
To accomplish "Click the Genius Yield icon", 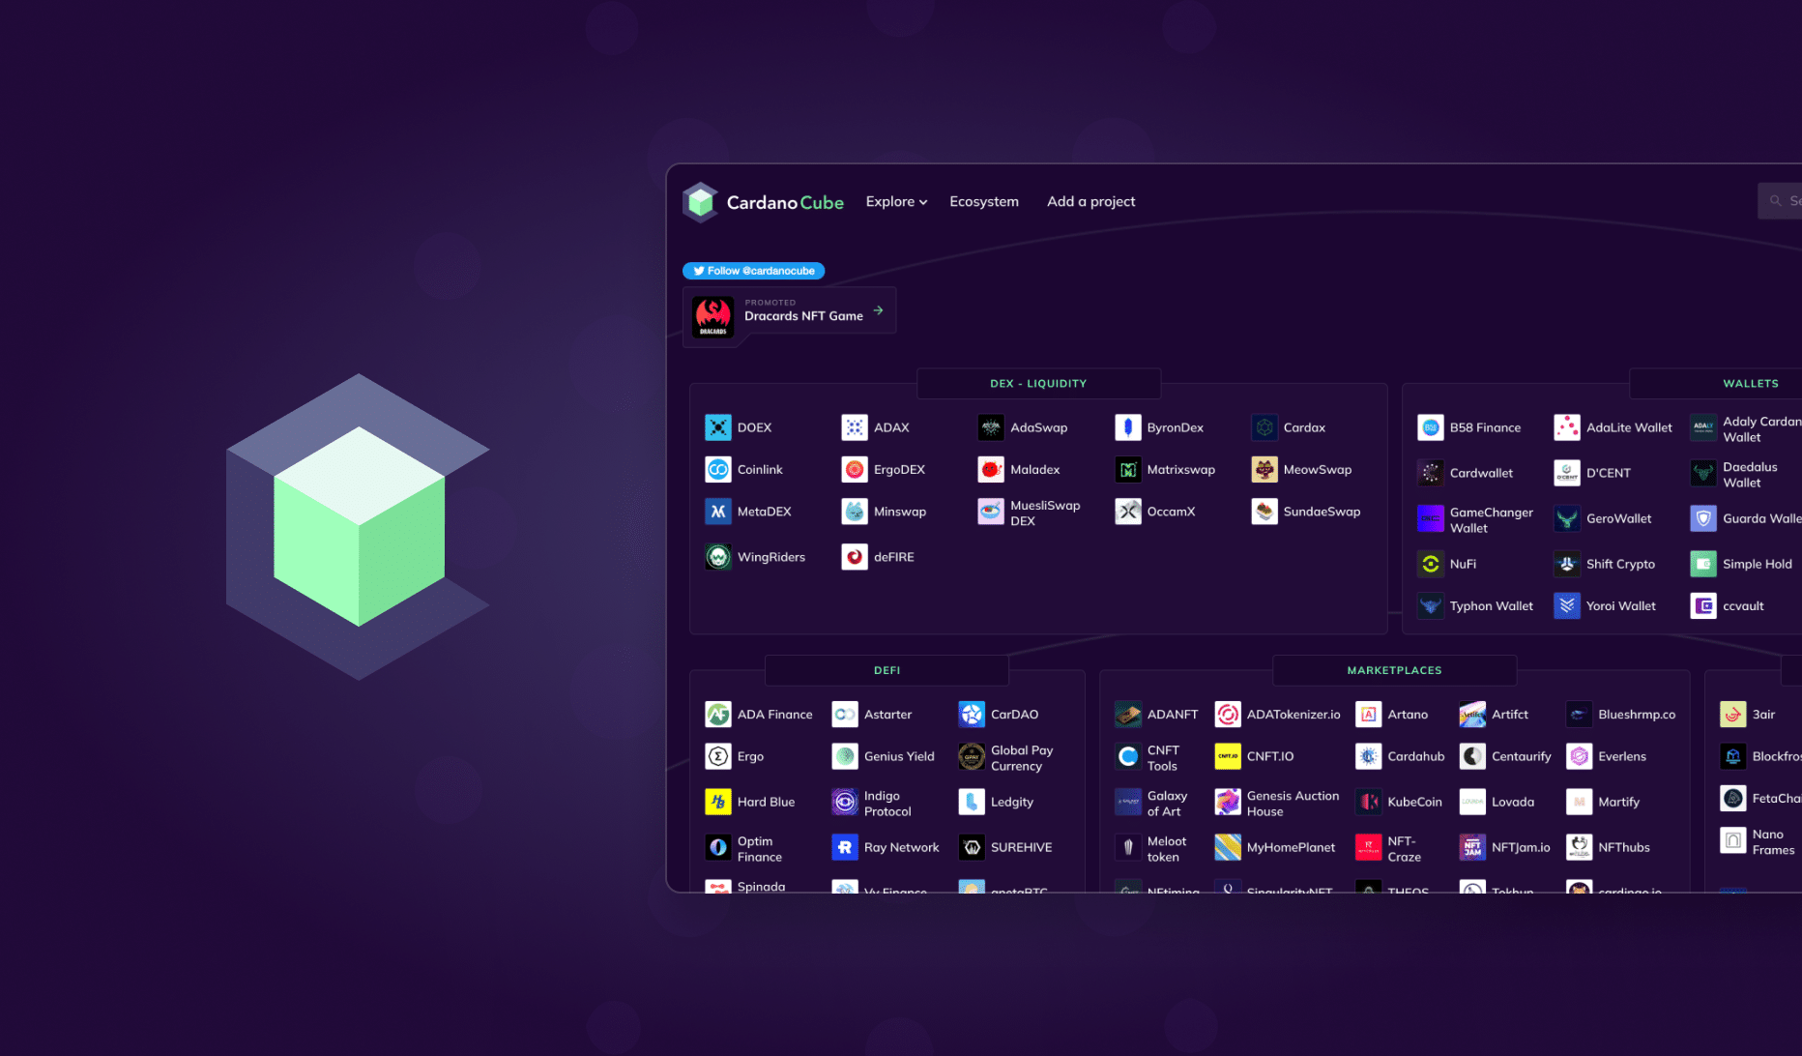I will click(845, 756).
